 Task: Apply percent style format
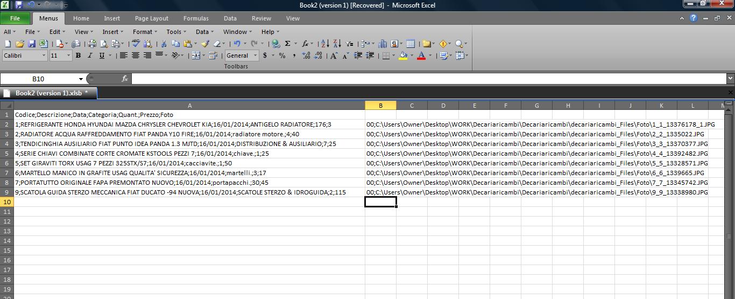(282, 55)
